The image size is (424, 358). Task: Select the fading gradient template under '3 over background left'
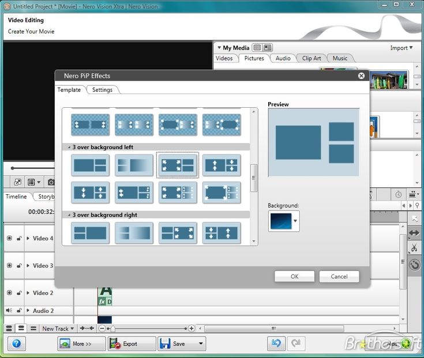point(134,165)
